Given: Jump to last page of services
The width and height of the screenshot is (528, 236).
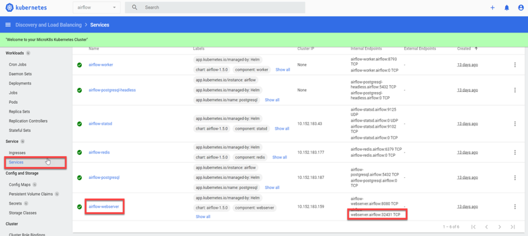Looking at the screenshot, I should click(x=513, y=226).
